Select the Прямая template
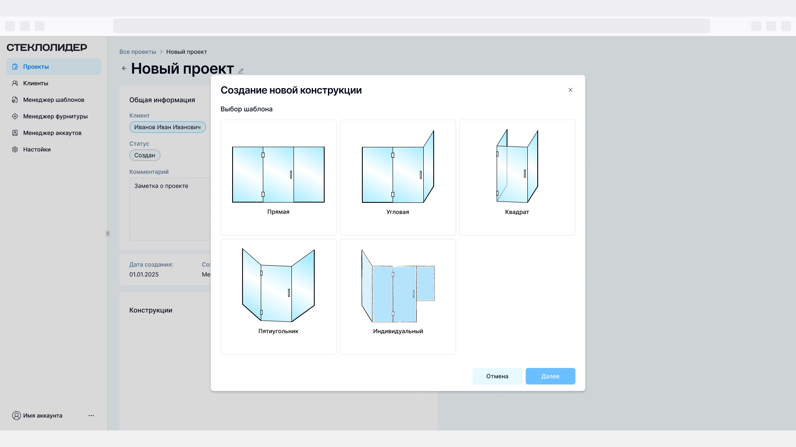This screenshot has width=796, height=447. click(278, 178)
